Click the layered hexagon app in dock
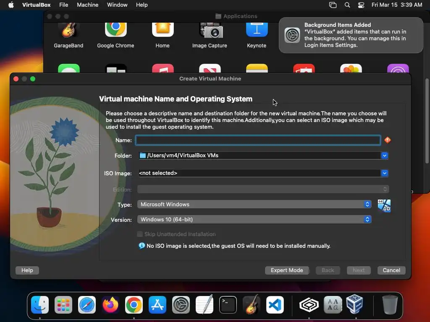Viewport: 430px width, 322px height. click(x=309, y=304)
